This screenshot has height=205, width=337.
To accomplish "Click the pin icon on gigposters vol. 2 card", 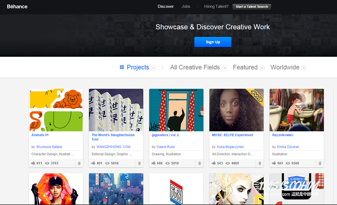I will point(199,163).
